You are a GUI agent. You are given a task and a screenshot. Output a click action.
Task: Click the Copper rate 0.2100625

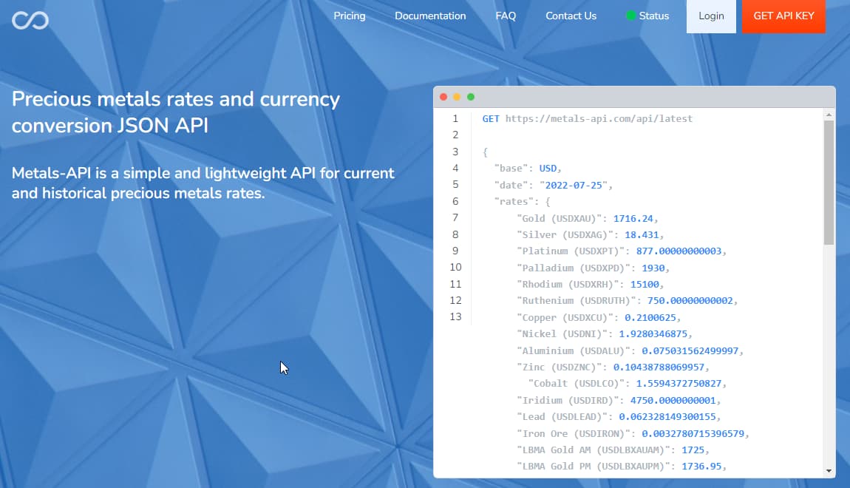(650, 318)
